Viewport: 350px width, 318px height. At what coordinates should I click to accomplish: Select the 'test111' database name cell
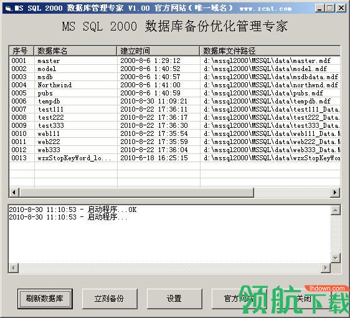click(x=50, y=109)
